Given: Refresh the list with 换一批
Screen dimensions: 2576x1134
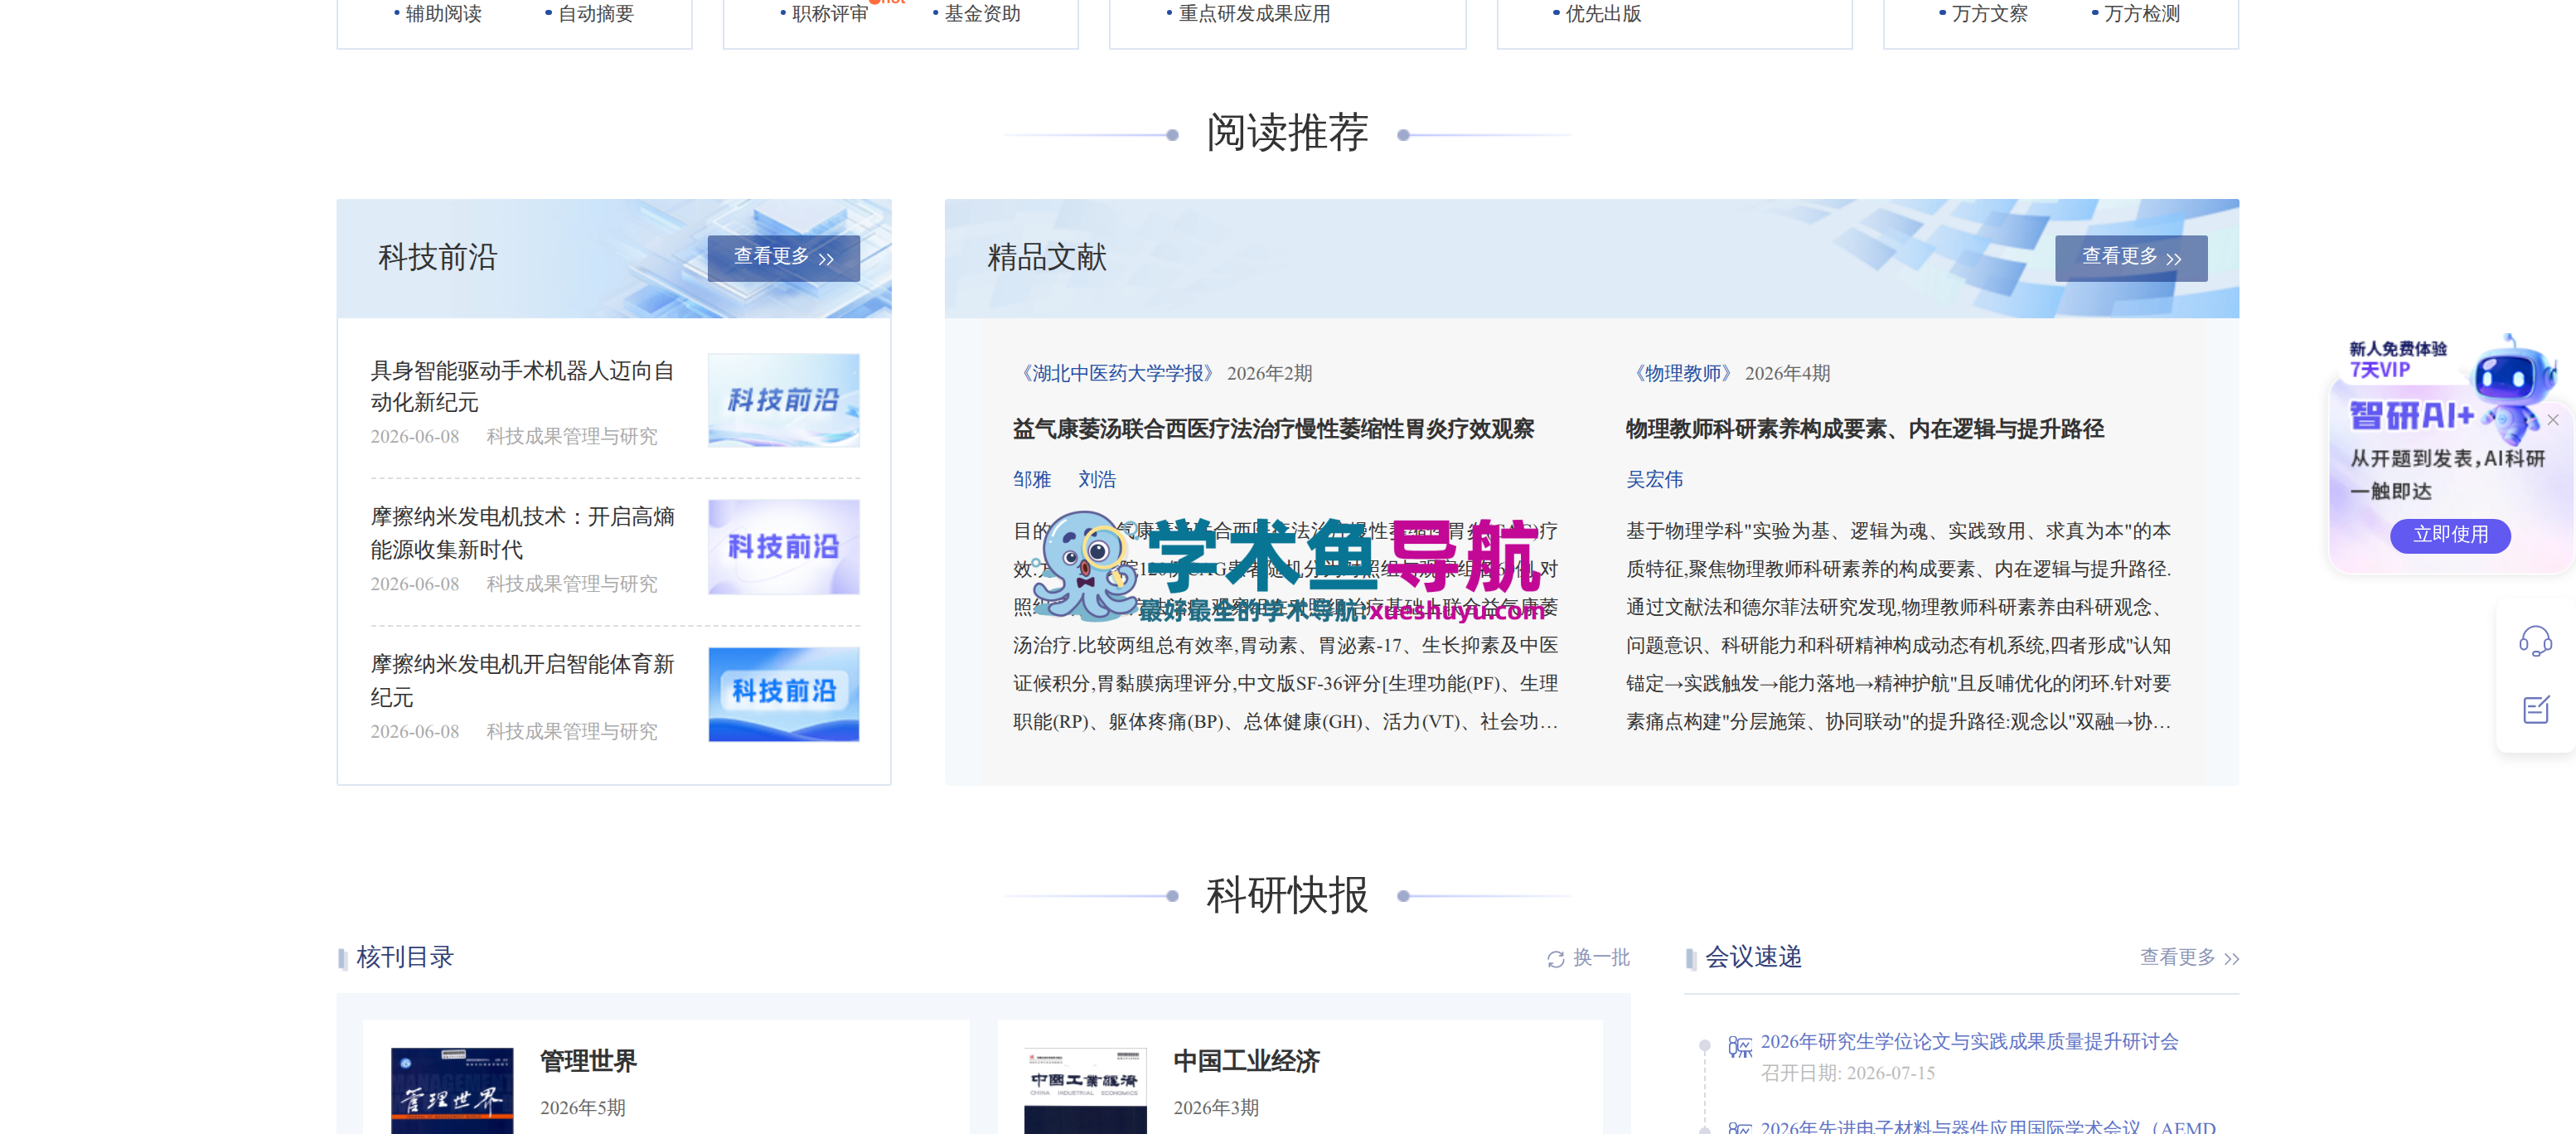Looking at the screenshot, I should (x=1588, y=957).
